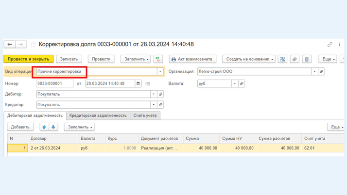Click the back navigation arrow

pyautogui.click(x=10, y=45)
